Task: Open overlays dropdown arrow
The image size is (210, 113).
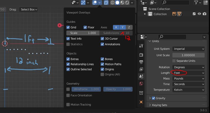Action: click(100, 3)
